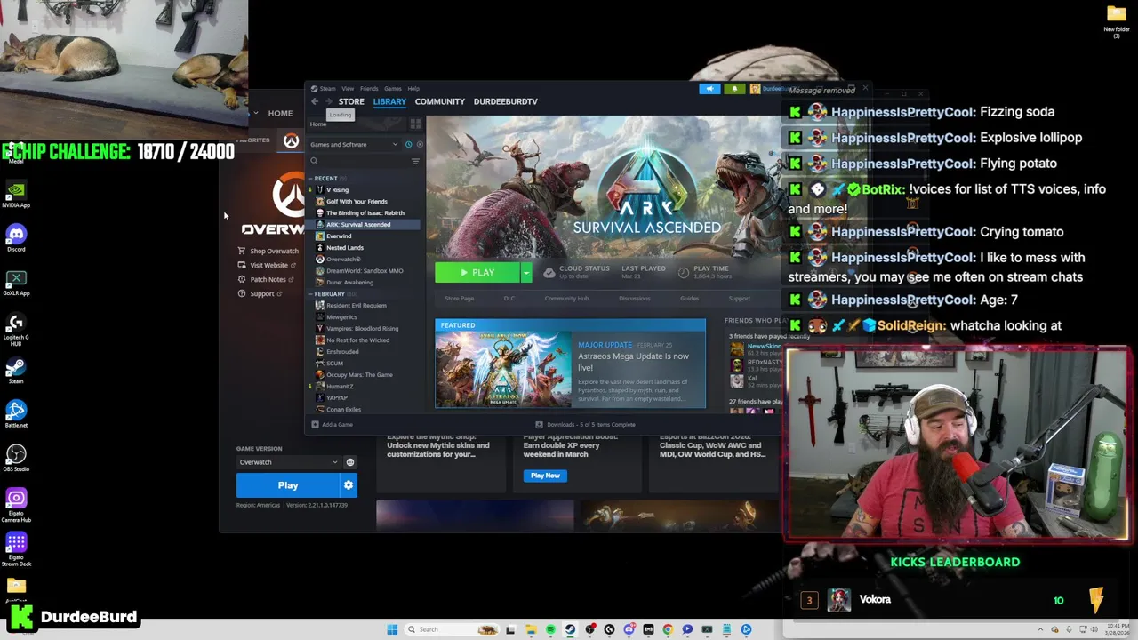Open Support link in Battle.net
Image resolution: width=1138 pixels, height=640 pixels.
[x=260, y=294]
